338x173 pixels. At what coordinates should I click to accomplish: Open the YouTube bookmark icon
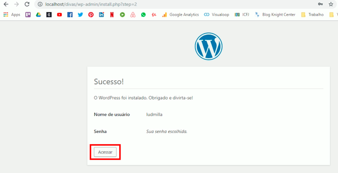click(x=59, y=14)
